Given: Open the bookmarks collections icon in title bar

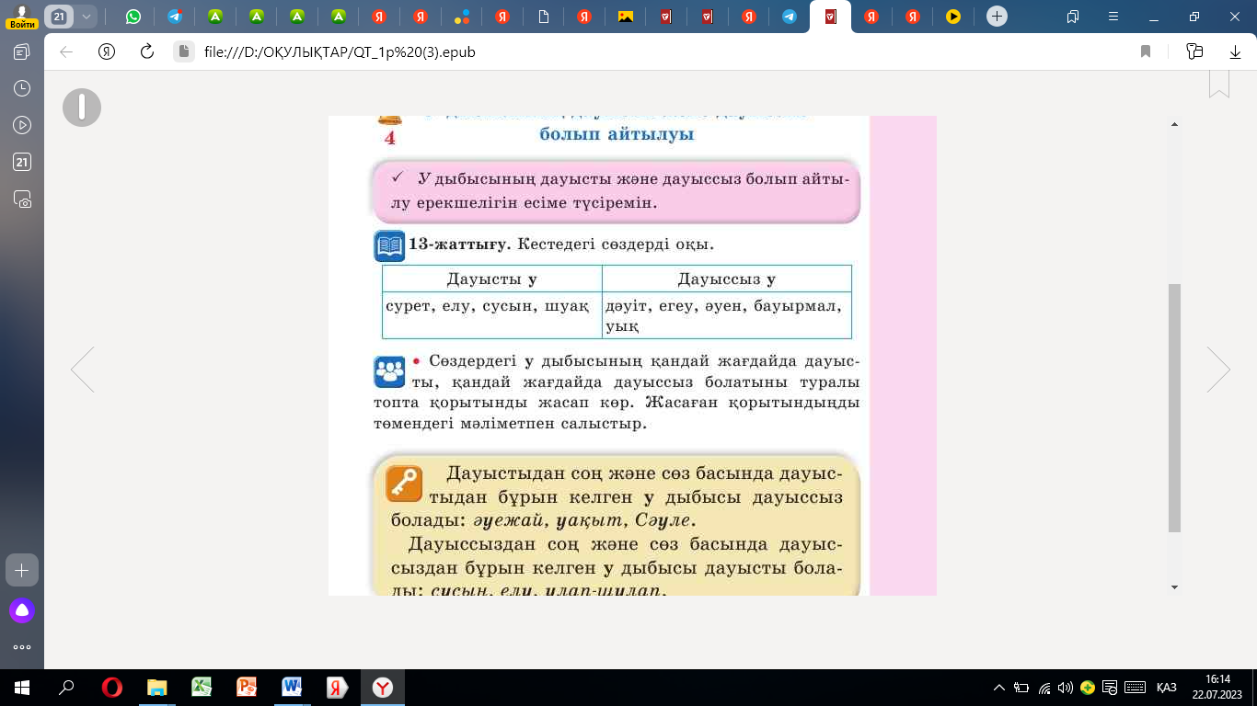Looking at the screenshot, I should (x=1073, y=17).
